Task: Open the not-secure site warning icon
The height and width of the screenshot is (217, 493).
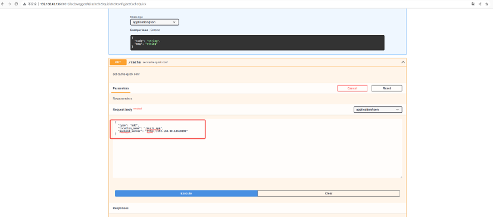Action: point(24,4)
